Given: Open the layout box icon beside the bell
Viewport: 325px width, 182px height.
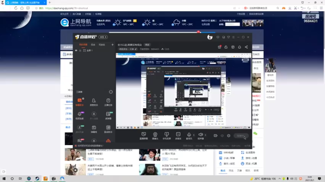Looking at the screenshot, I should [233, 47].
